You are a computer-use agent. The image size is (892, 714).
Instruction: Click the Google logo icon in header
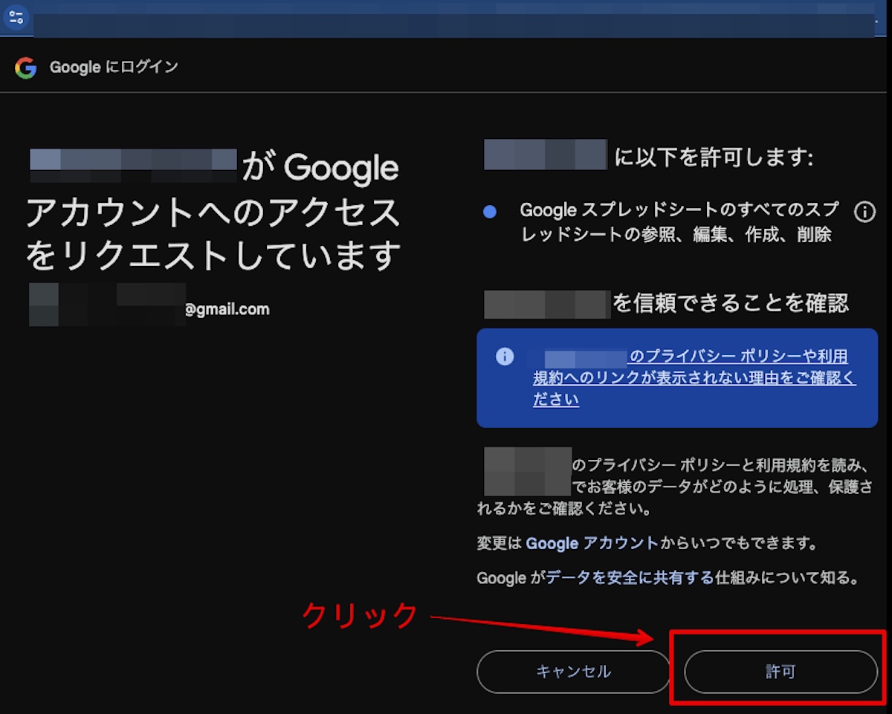click(x=25, y=68)
